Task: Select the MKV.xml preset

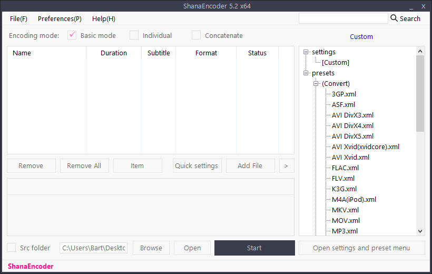Action: pos(345,210)
